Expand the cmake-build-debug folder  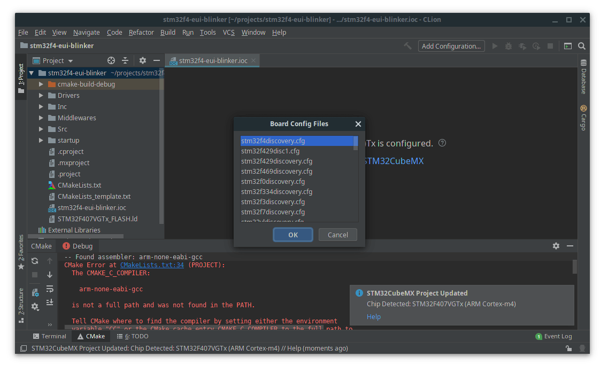[41, 84]
